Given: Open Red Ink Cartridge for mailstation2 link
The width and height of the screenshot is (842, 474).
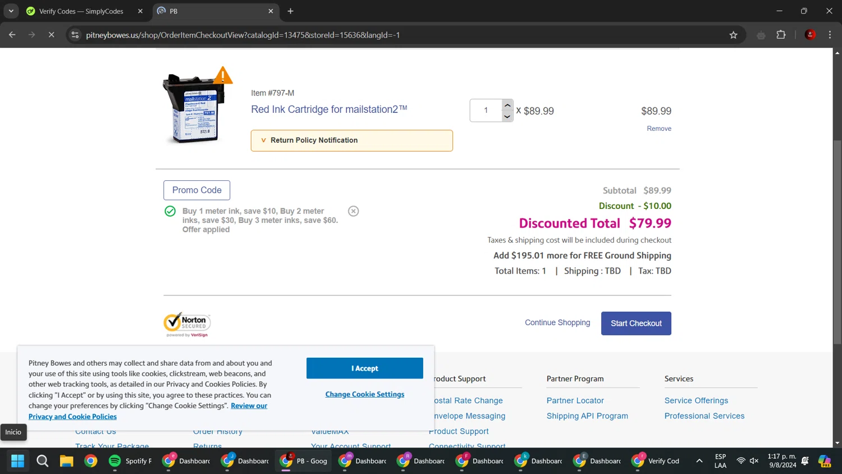Looking at the screenshot, I should [x=329, y=110].
